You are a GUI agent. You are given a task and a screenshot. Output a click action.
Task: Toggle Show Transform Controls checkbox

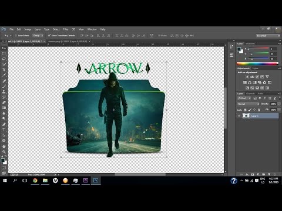(x=49, y=35)
